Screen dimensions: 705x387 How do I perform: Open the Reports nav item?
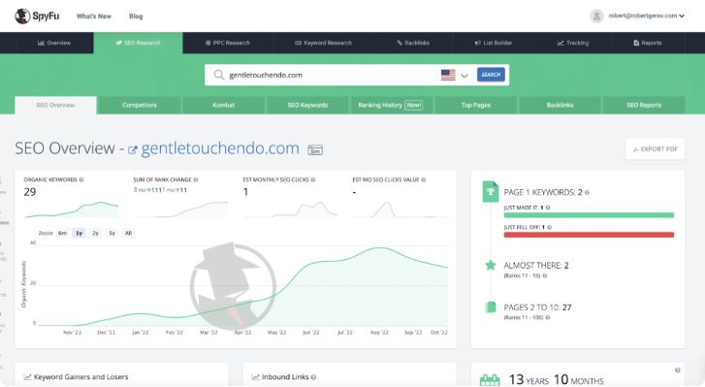click(x=648, y=43)
